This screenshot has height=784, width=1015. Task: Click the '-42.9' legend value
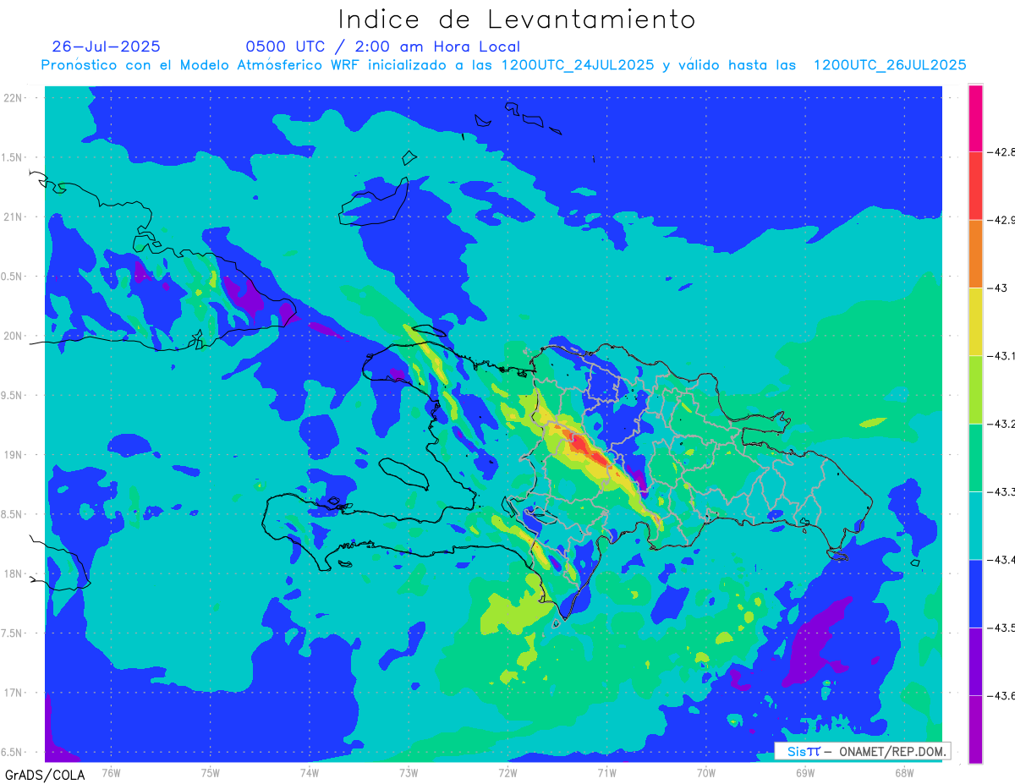click(x=1002, y=220)
